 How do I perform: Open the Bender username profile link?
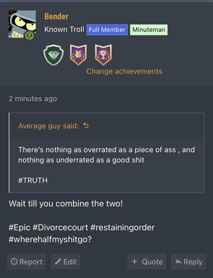coord(57,16)
